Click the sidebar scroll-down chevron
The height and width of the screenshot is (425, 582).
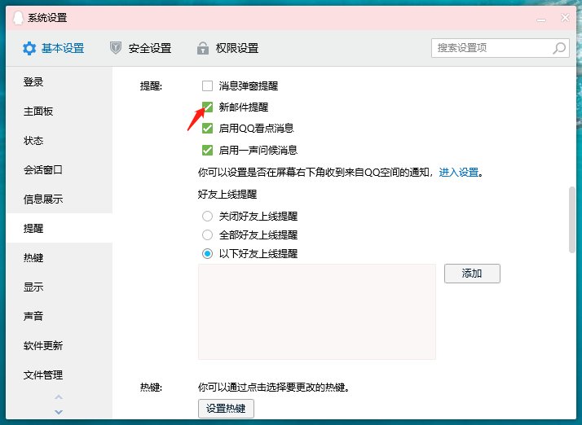tap(59, 412)
